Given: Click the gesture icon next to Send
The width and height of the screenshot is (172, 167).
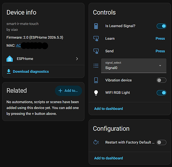Looking at the screenshot, I should tap(96, 51).
